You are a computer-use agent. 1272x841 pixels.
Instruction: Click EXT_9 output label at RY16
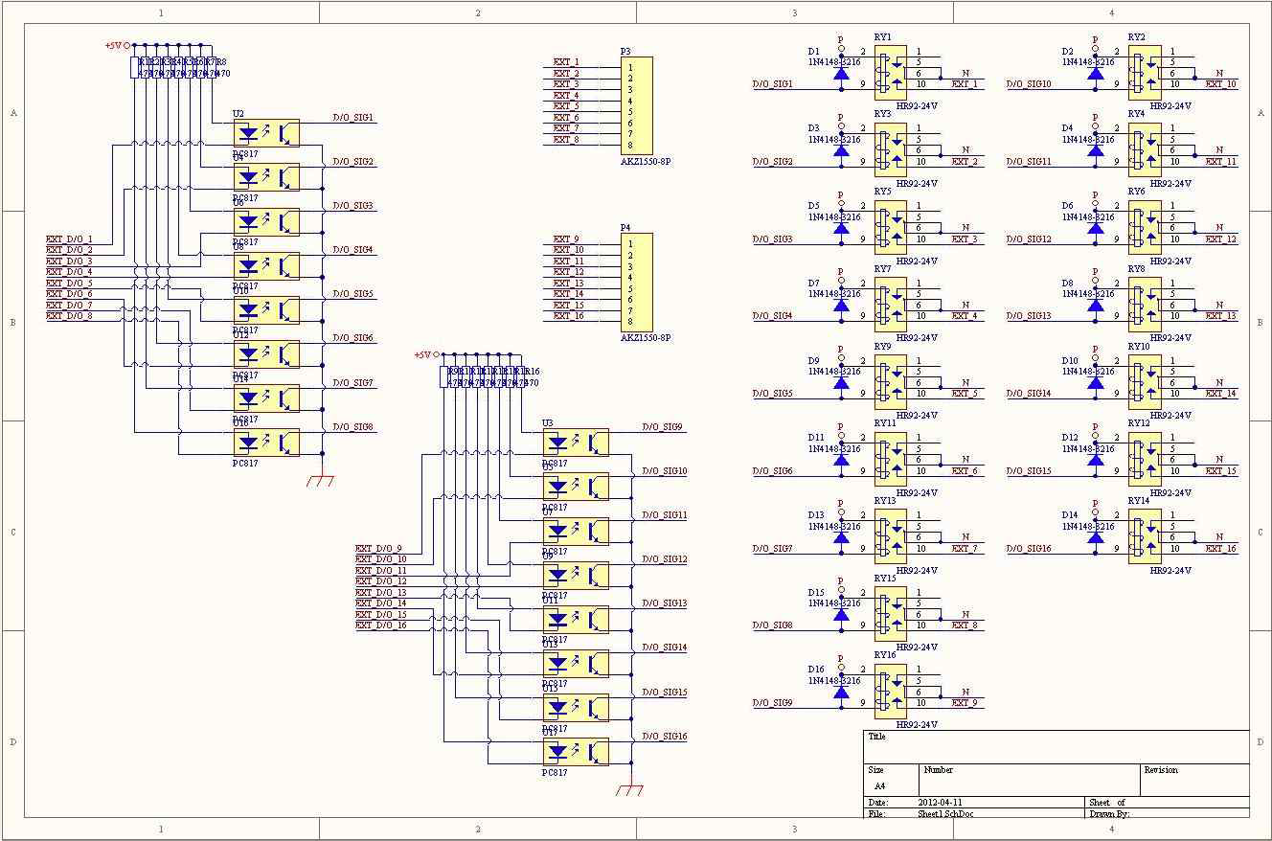(965, 703)
